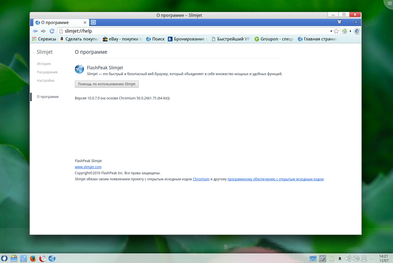Image resolution: width=393 pixels, height=263 pixels.
Task: Open the user profile button in tab bar
Action: pos(356,22)
